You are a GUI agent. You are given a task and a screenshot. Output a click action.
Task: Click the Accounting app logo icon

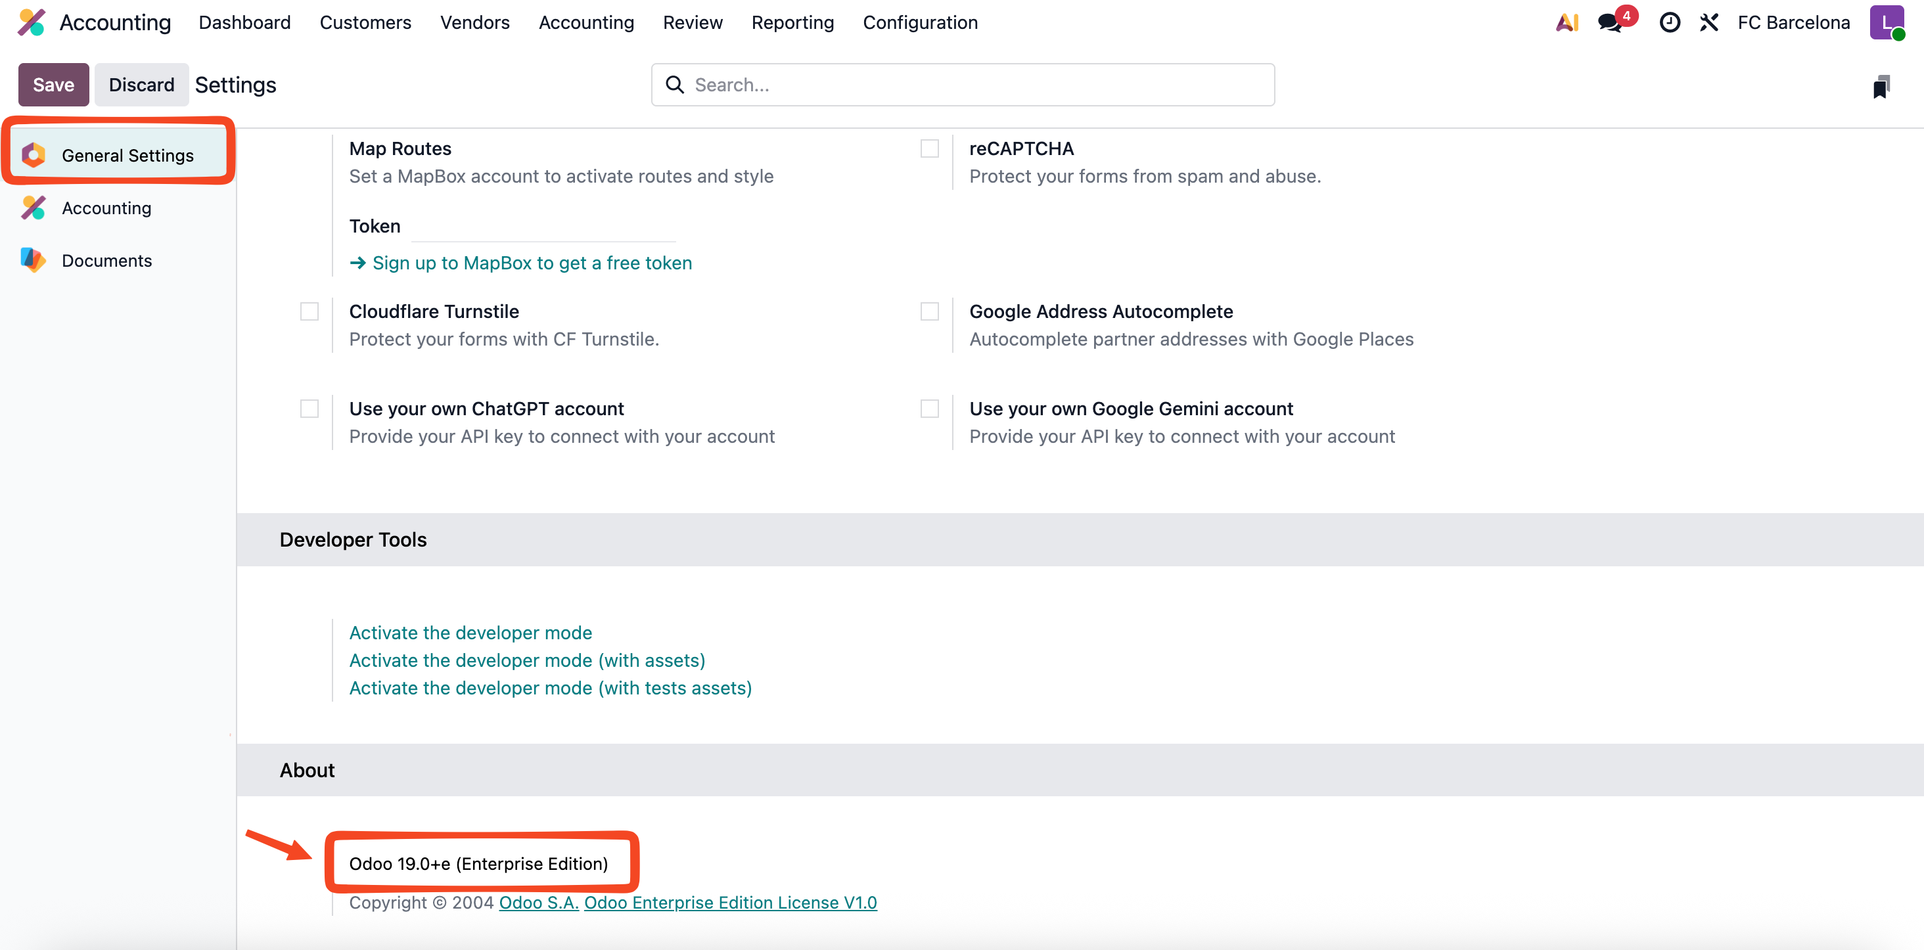pos(32,22)
